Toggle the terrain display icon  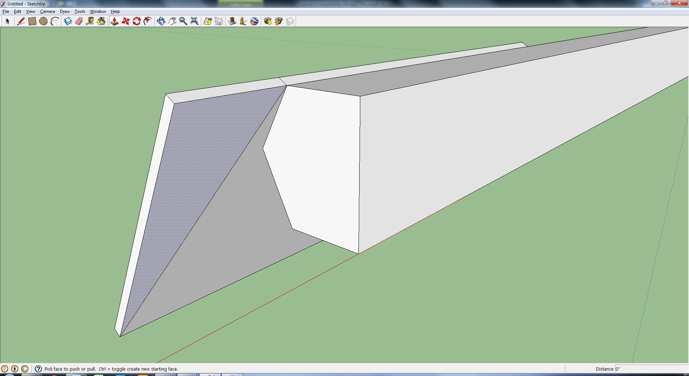click(219, 21)
